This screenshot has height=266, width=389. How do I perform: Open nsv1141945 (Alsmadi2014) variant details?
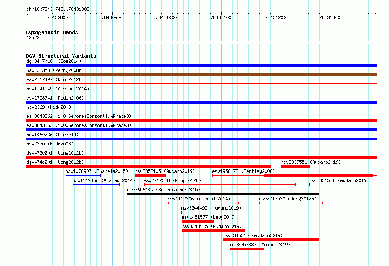(58, 89)
